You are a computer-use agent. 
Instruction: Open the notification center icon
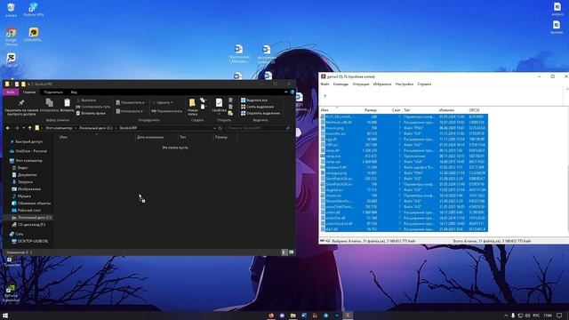(559, 316)
